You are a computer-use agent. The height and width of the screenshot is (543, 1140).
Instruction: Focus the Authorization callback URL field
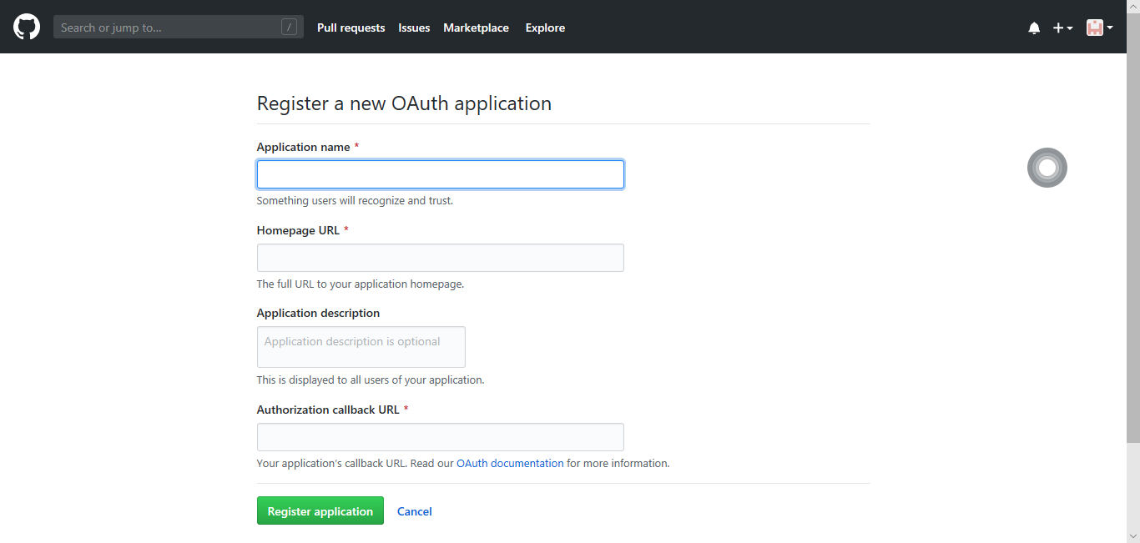(x=441, y=437)
